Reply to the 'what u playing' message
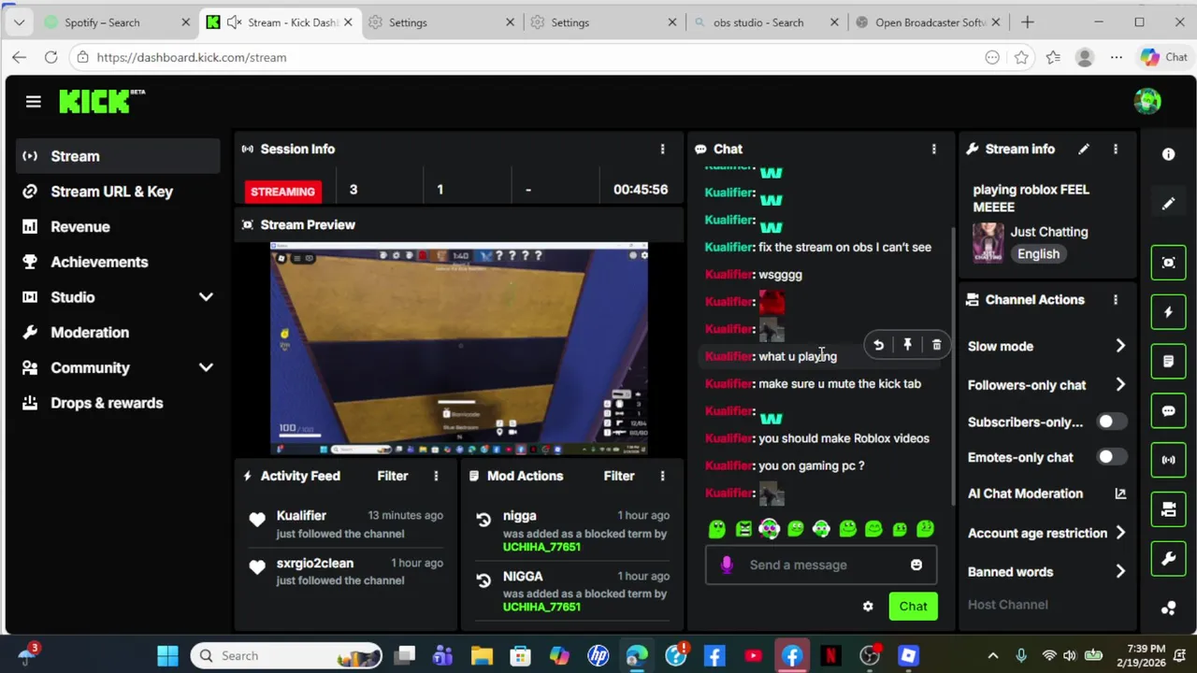Image resolution: width=1197 pixels, height=673 pixels. pos(878,345)
